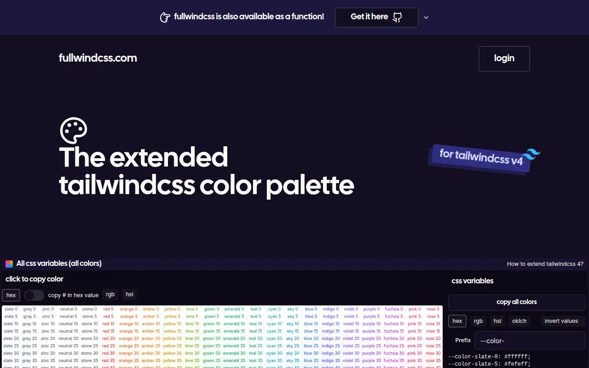The image size is (589, 368).
Task: Switch css variables output to hsl
Action: coord(497,321)
